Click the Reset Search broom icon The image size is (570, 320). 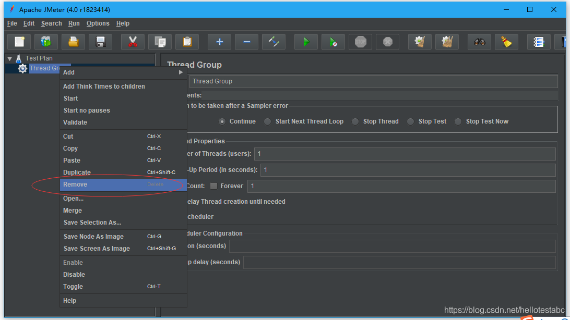click(x=506, y=42)
